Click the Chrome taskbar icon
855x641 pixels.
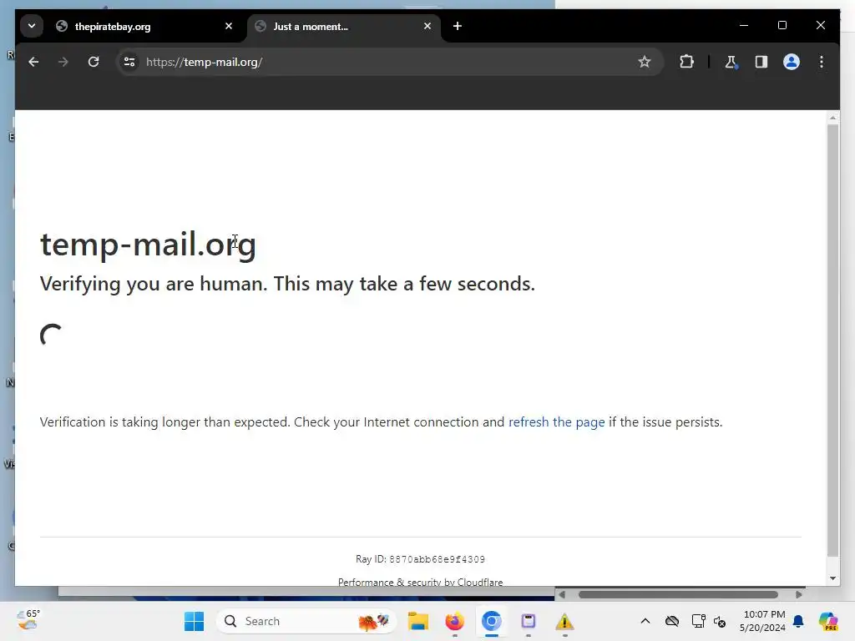click(491, 621)
